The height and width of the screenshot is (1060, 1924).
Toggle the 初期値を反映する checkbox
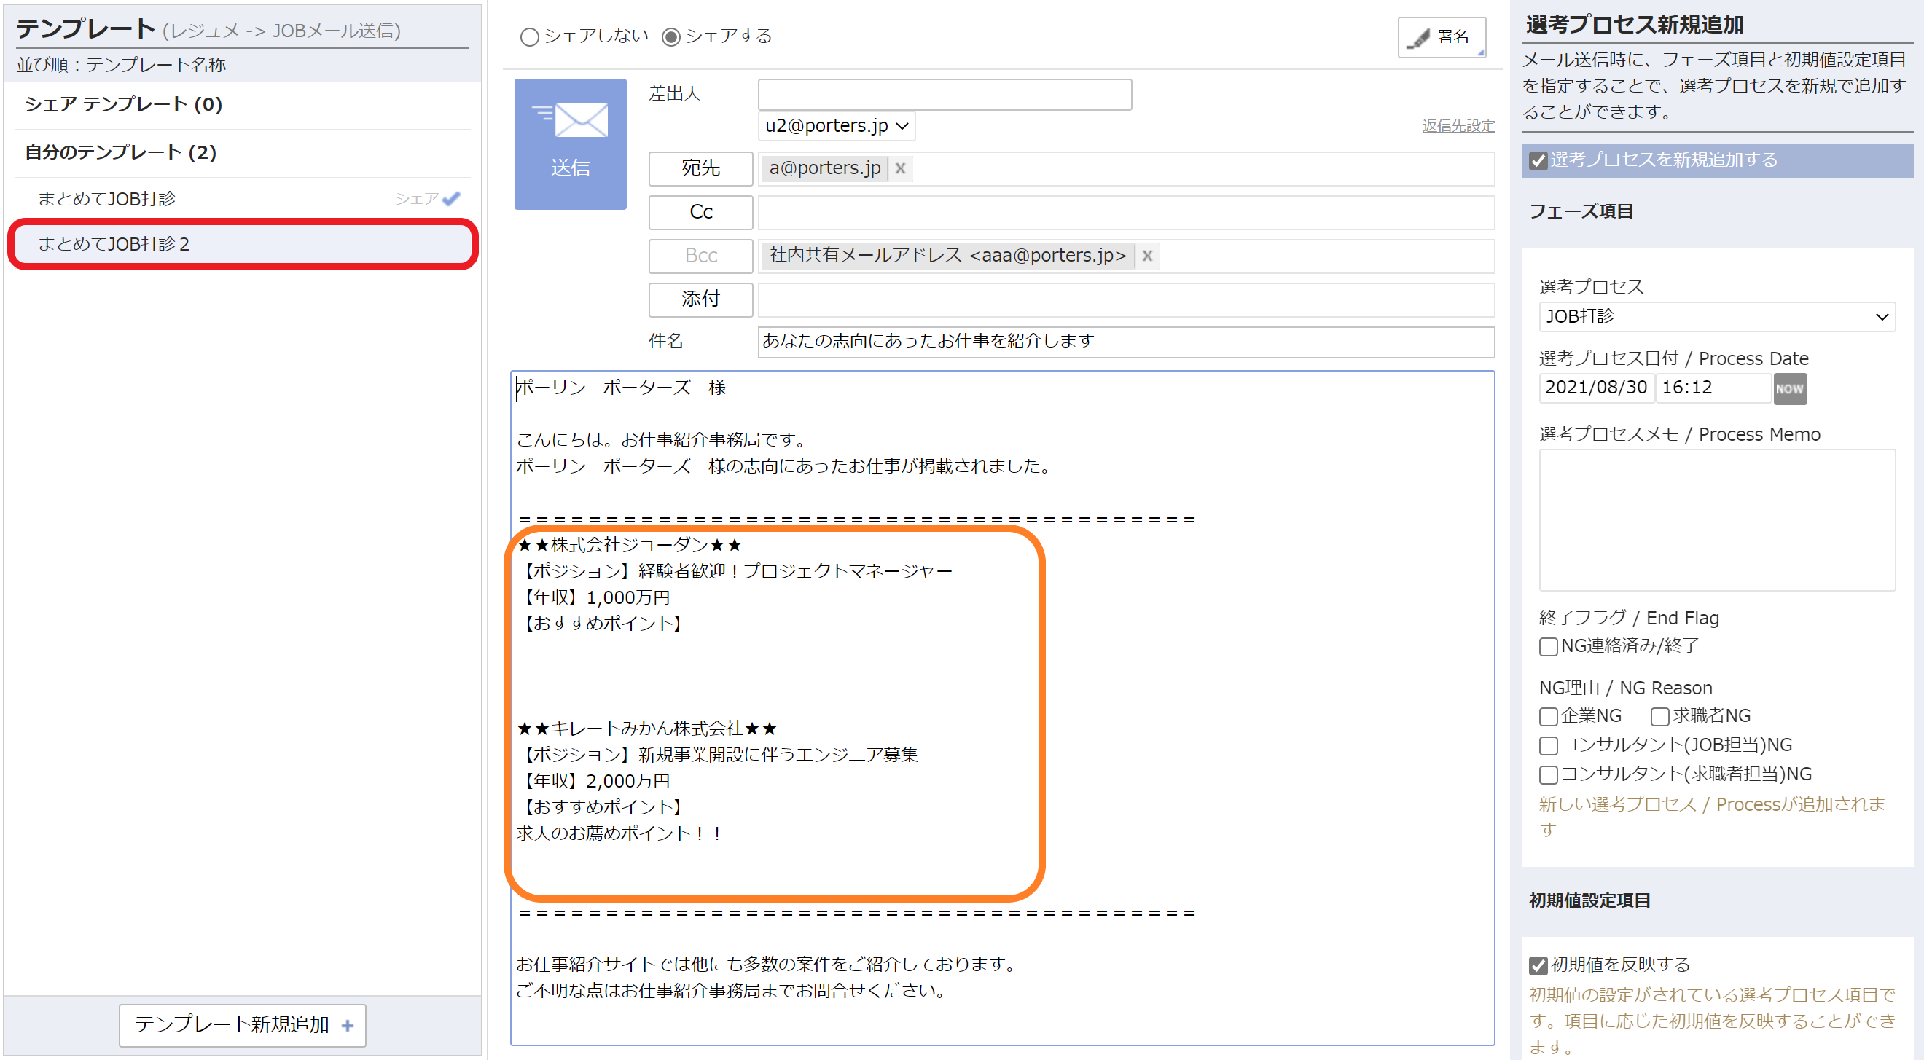(1537, 965)
